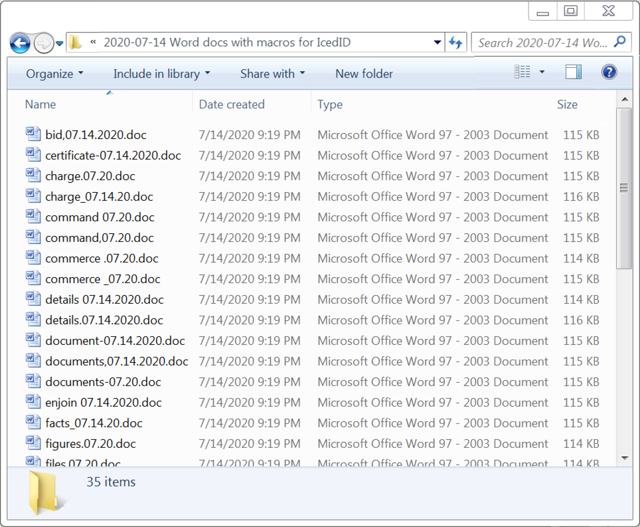Image resolution: width=640 pixels, height=527 pixels.
Task: Sort by the Type column header
Action: click(330, 104)
